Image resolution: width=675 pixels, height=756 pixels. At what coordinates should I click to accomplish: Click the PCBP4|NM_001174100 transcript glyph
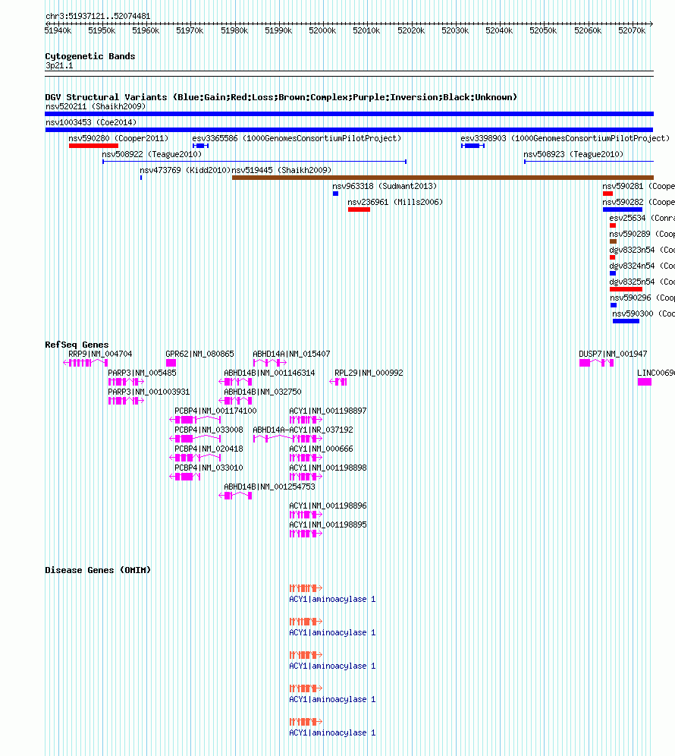tap(195, 420)
